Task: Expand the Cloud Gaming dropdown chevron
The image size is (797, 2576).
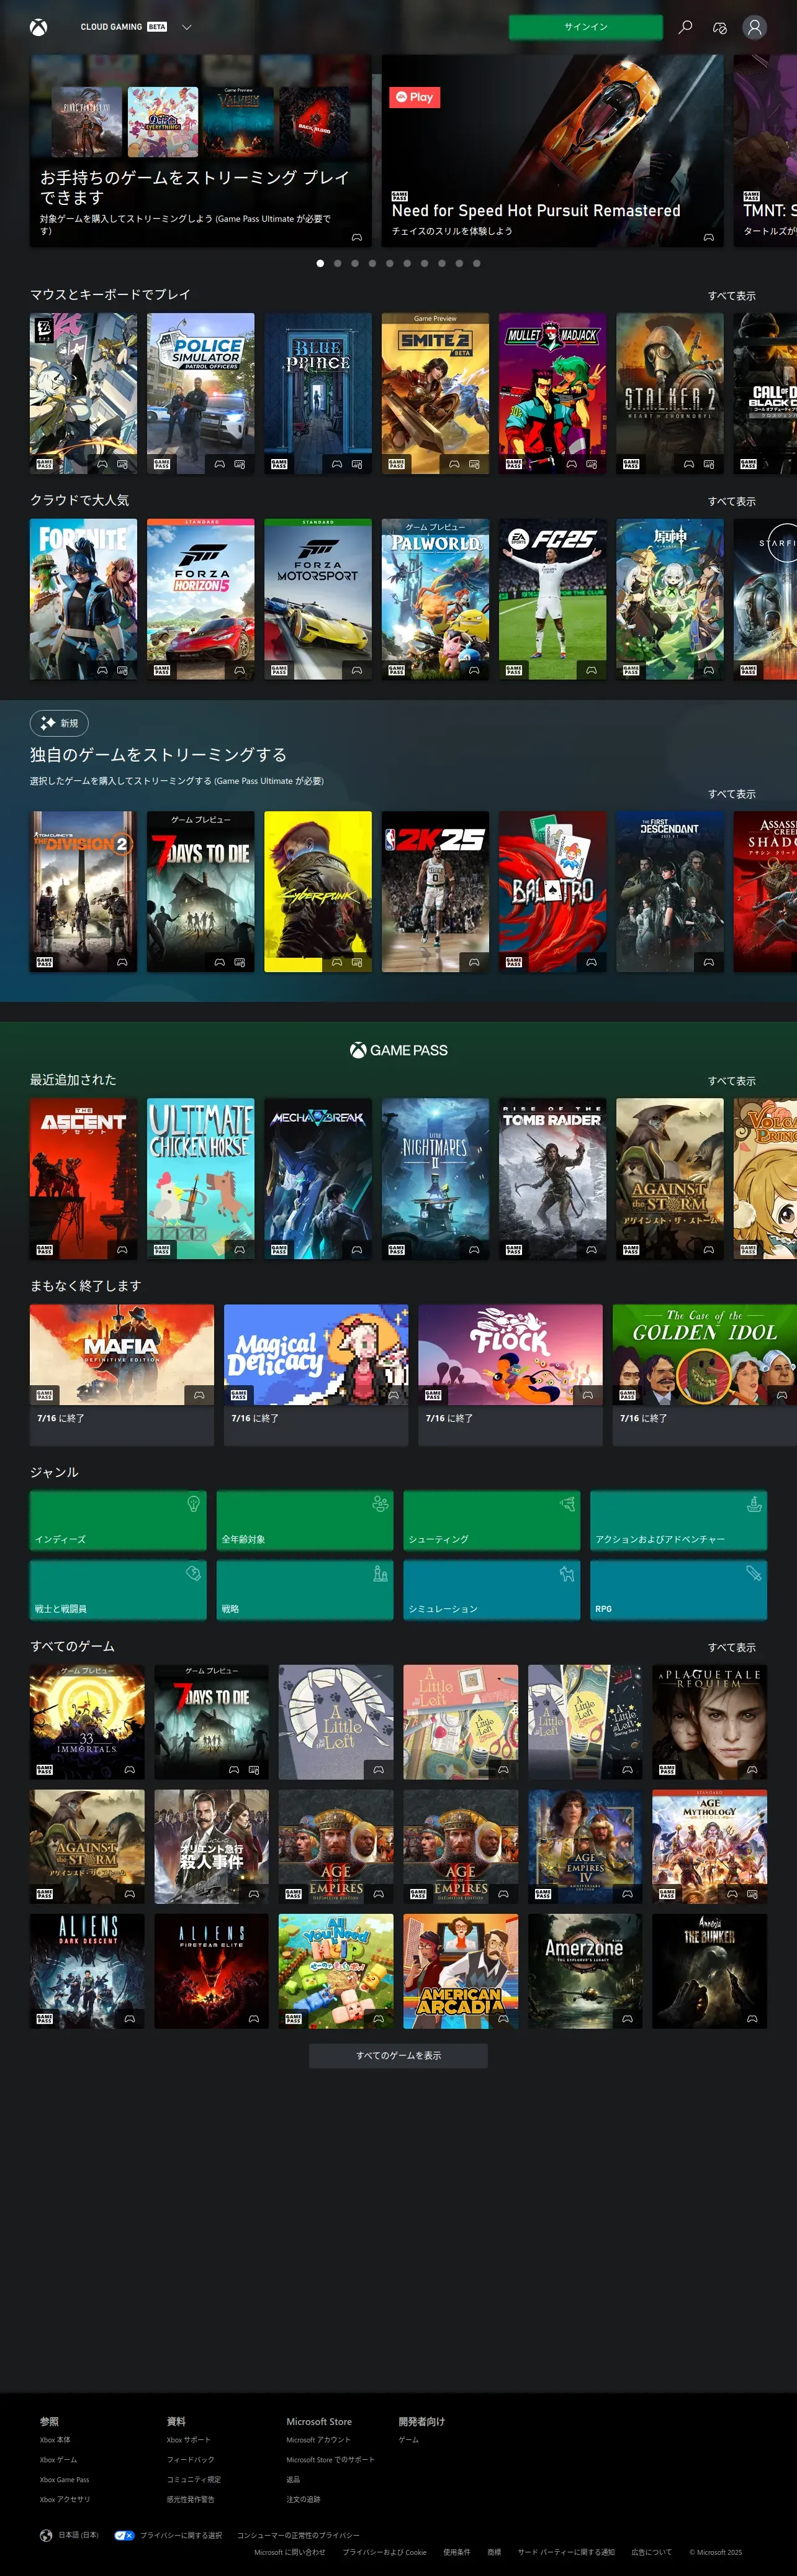Action: pos(187,27)
